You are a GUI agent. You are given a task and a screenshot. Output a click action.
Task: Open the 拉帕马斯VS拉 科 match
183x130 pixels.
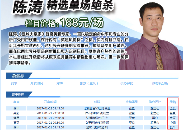click(x=97, y=127)
